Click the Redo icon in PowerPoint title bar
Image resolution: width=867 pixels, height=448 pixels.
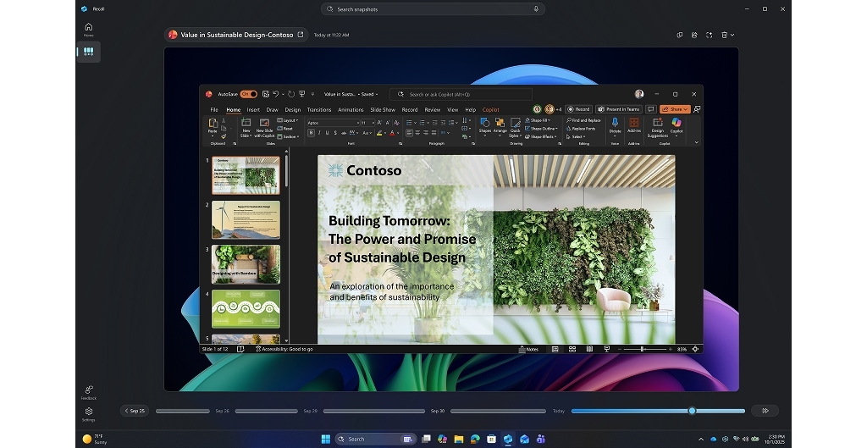[291, 94]
